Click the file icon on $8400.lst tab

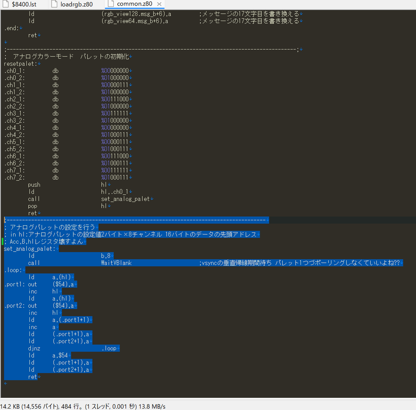(x=5, y=4)
